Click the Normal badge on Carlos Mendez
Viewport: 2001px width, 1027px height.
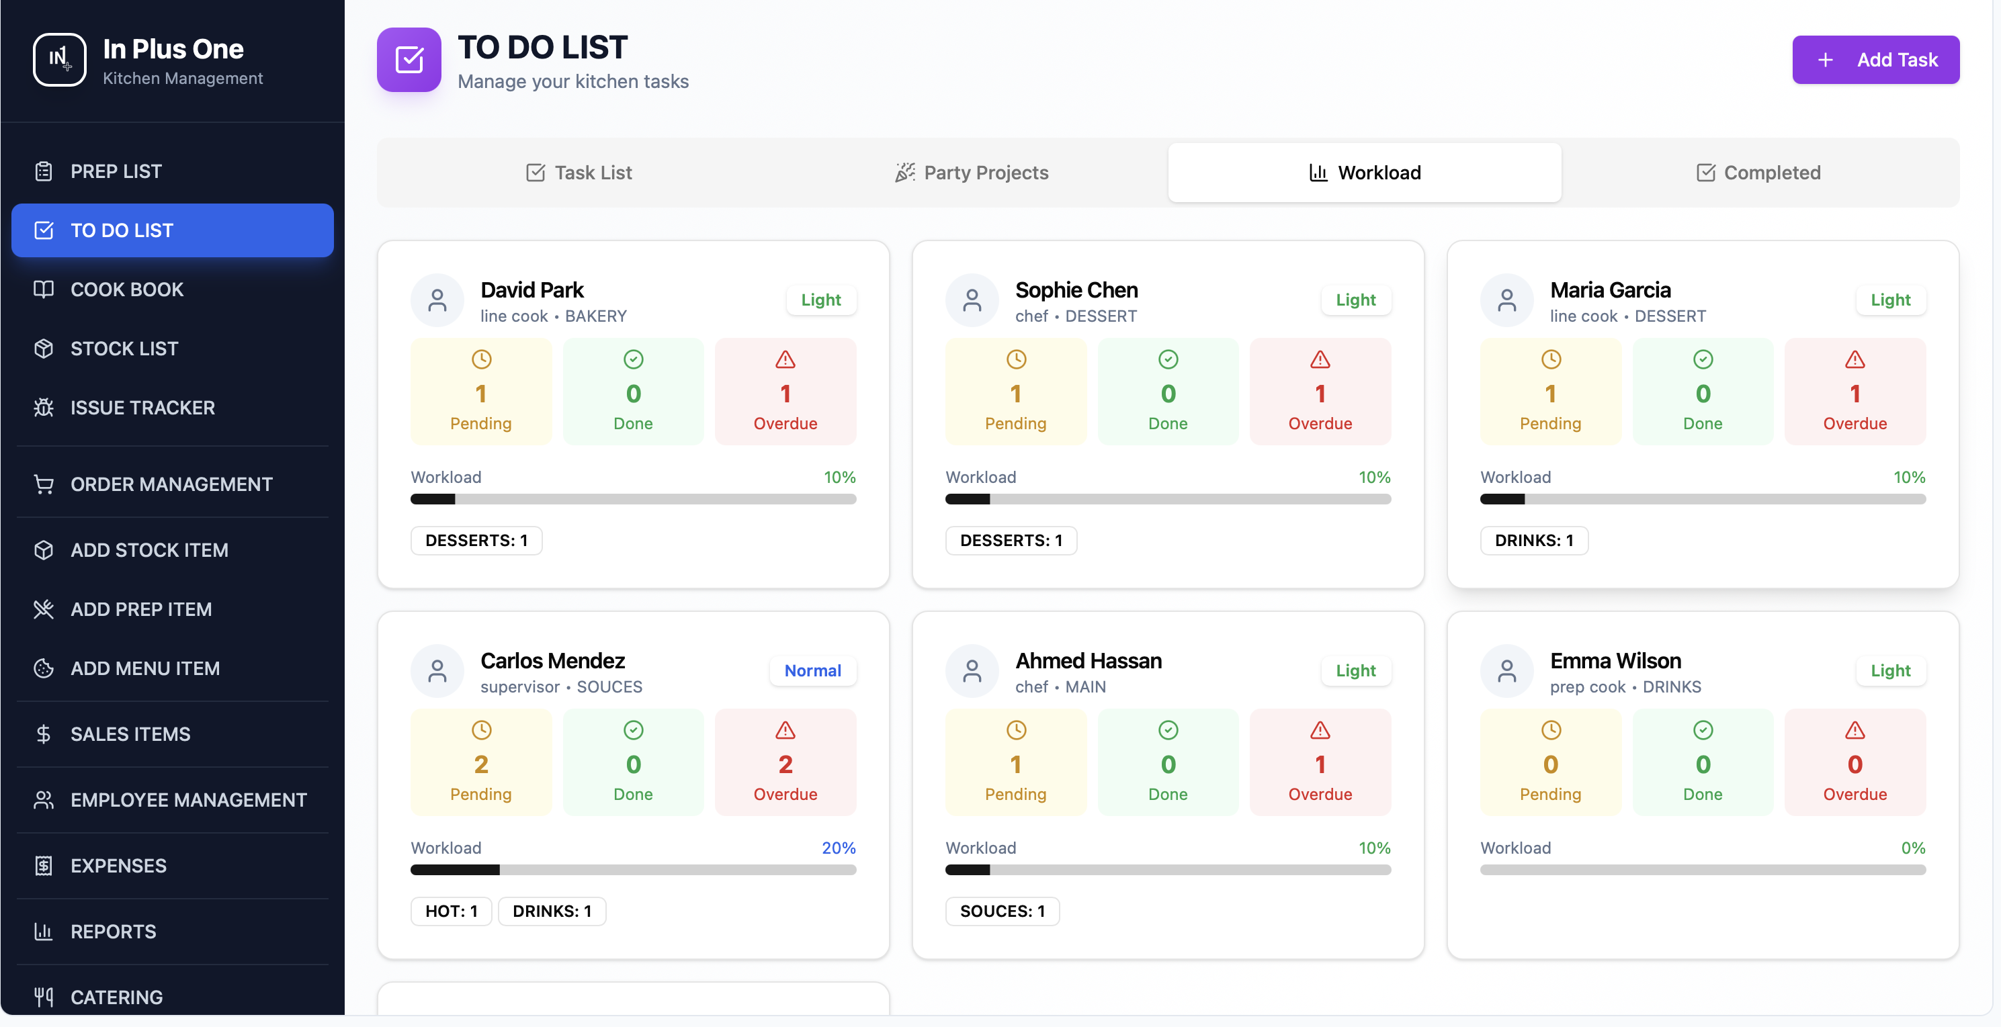pos(812,671)
